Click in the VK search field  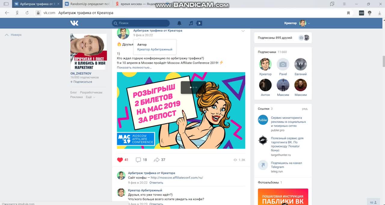point(141,23)
